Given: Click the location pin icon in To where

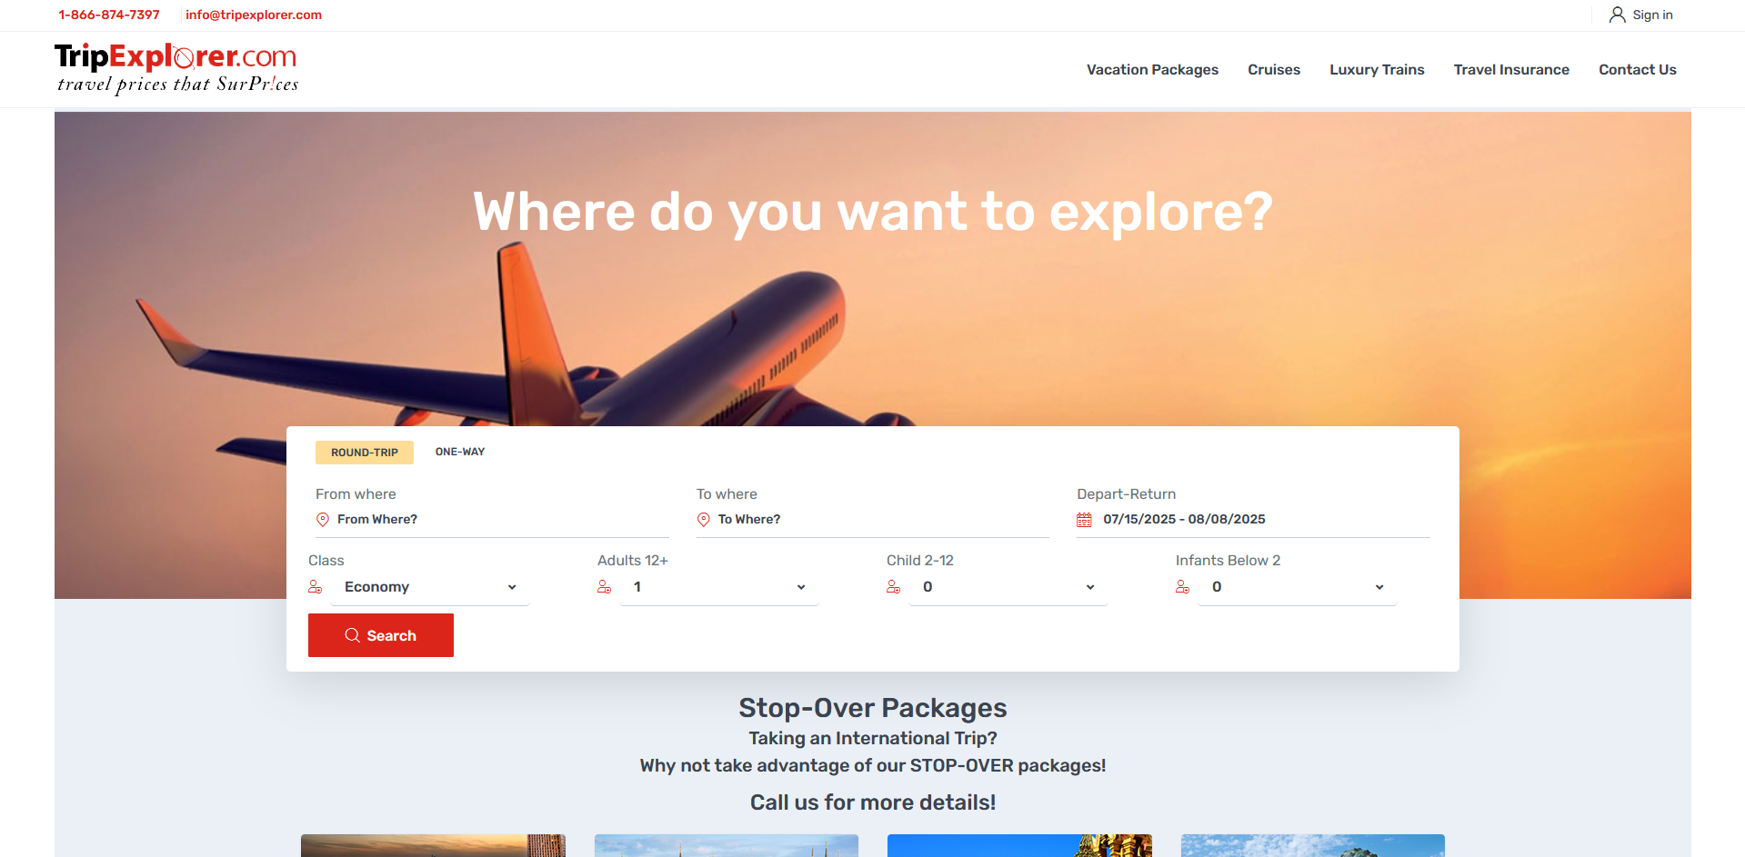Looking at the screenshot, I should [x=704, y=520].
